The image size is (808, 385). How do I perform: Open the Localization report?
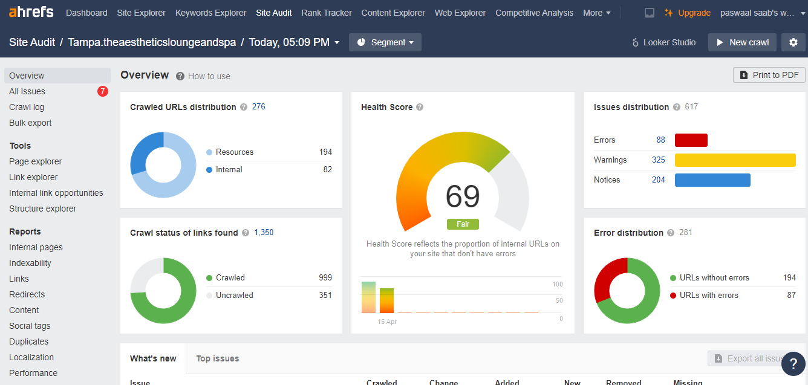pos(31,357)
